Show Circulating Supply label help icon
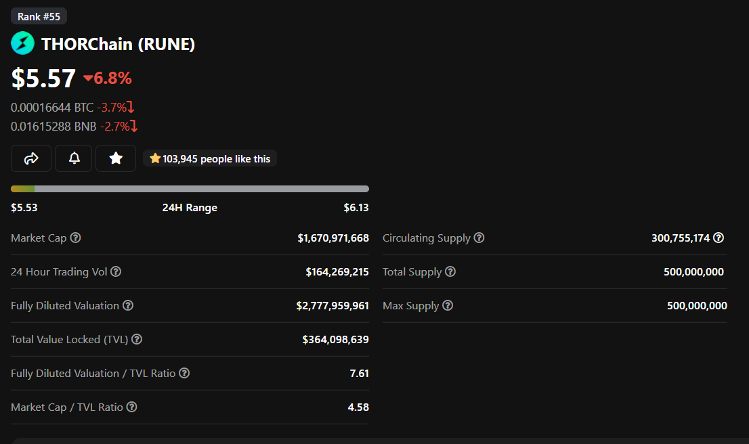This screenshot has width=749, height=444. [x=479, y=238]
